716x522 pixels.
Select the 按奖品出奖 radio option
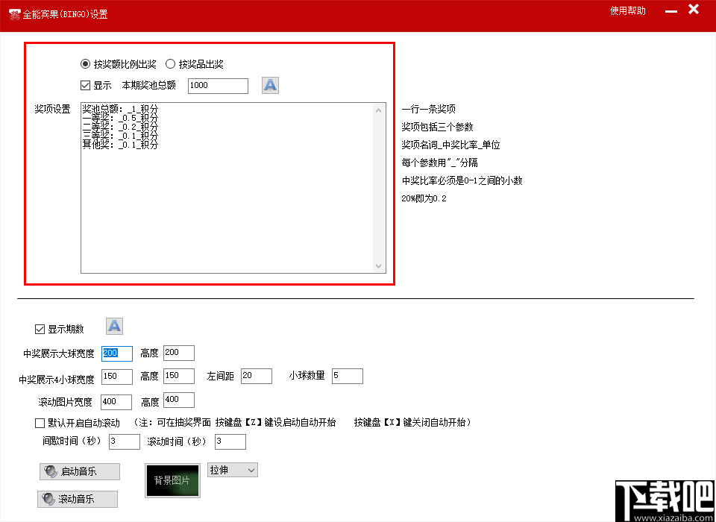pos(171,64)
